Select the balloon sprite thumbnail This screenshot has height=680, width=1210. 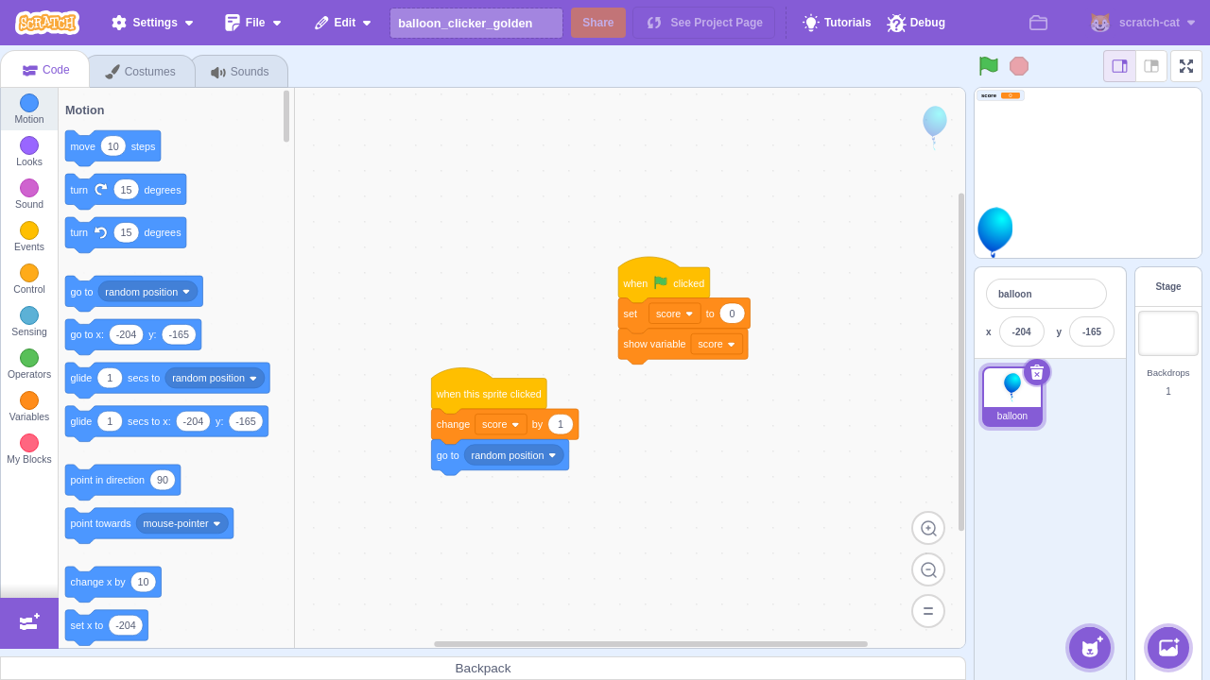[1012, 397]
